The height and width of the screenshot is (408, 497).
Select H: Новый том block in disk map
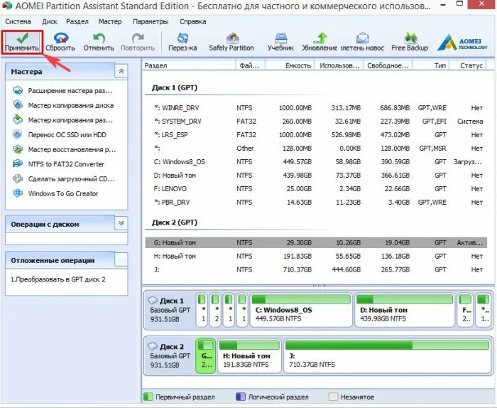coord(250,356)
